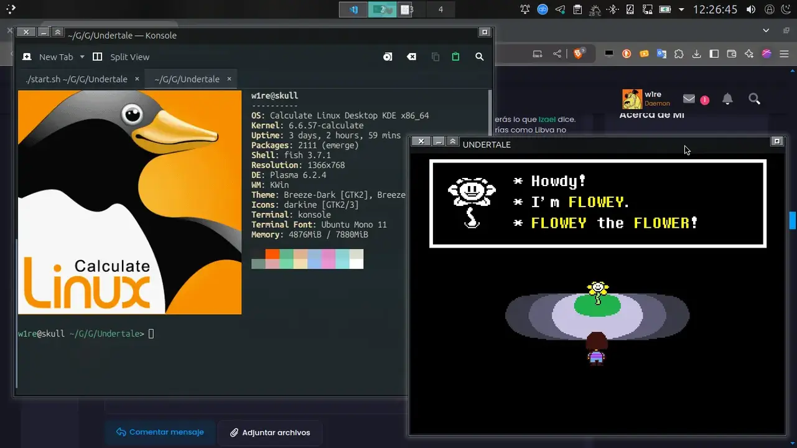Click the w1re user avatar on webpage

[632, 99]
